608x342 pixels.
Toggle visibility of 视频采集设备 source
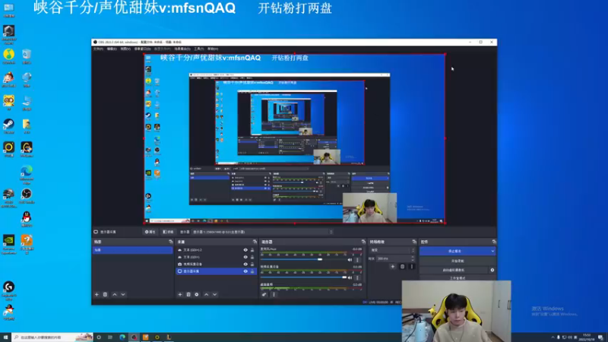click(x=245, y=264)
